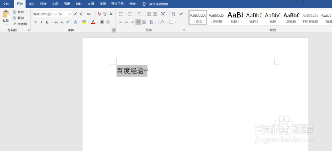
Task: Toggle superscript formatting
Action: [68, 22]
